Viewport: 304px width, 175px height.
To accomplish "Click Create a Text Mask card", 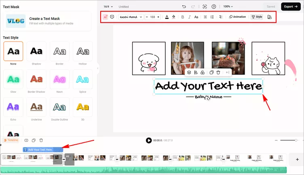I will (47, 21).
